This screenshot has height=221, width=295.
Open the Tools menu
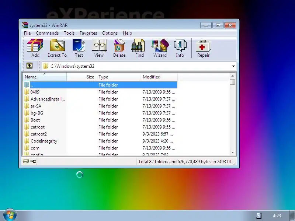click(x=69, y=33)
